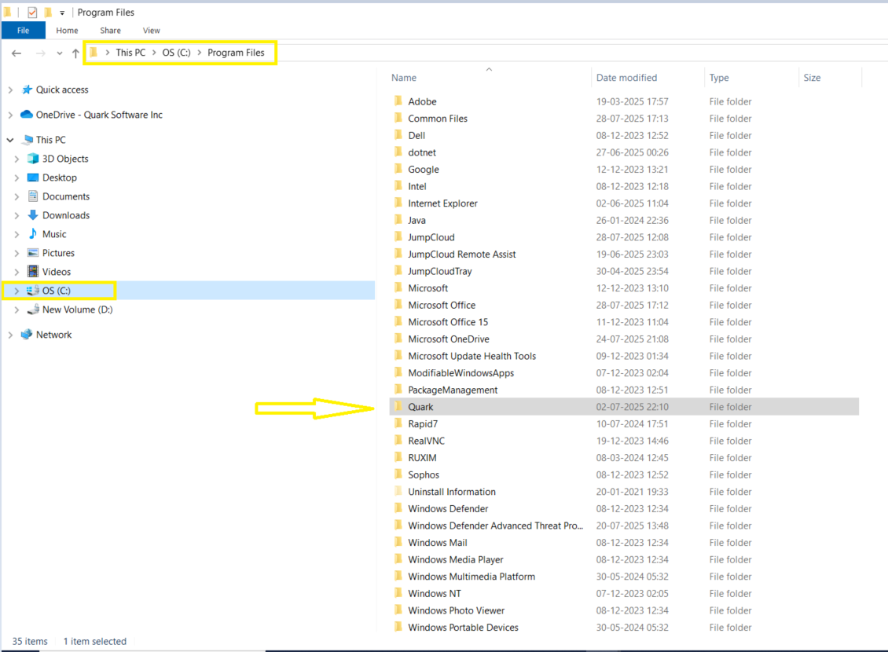The image size is (888, 652).
Task: Open the Pictures folder from sidebar
Action: pyautogui.click(x=61, y=252)
